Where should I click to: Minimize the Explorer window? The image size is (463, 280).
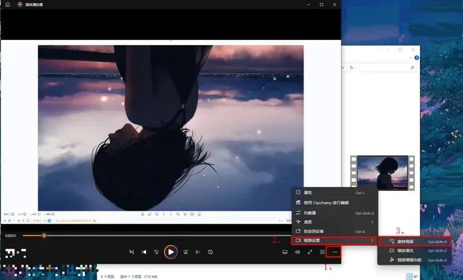coord(388,49)
